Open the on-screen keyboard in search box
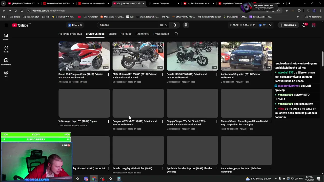Image resolution: width=324 pixels, height=182 pixels. click(162, 25)
